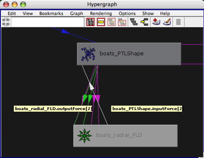
Task: Open the Bookmarks menu
Action: (51, 13)
